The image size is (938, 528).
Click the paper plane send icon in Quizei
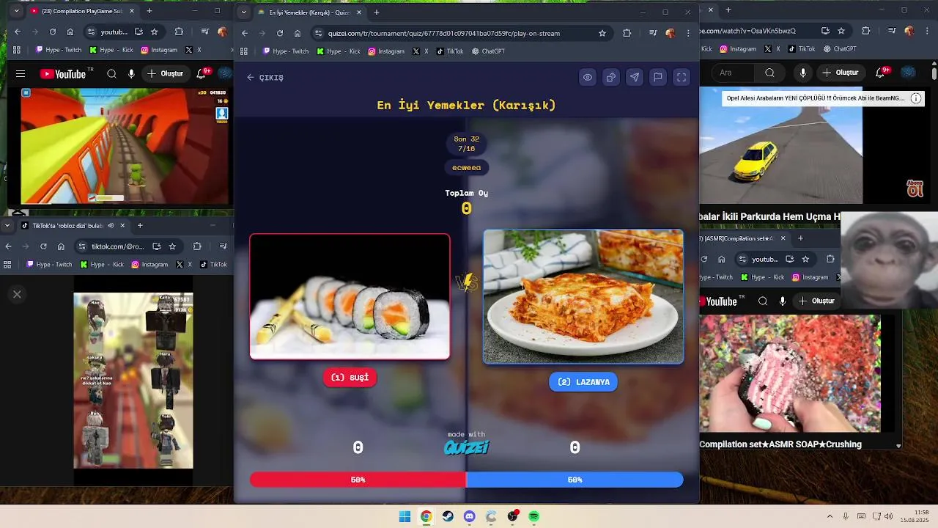coord(635,77)
